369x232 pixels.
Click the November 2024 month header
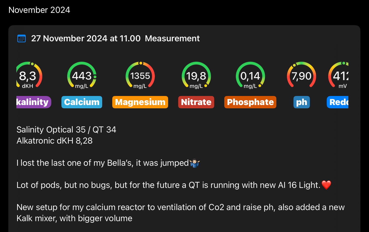click(x=39, y=10)
